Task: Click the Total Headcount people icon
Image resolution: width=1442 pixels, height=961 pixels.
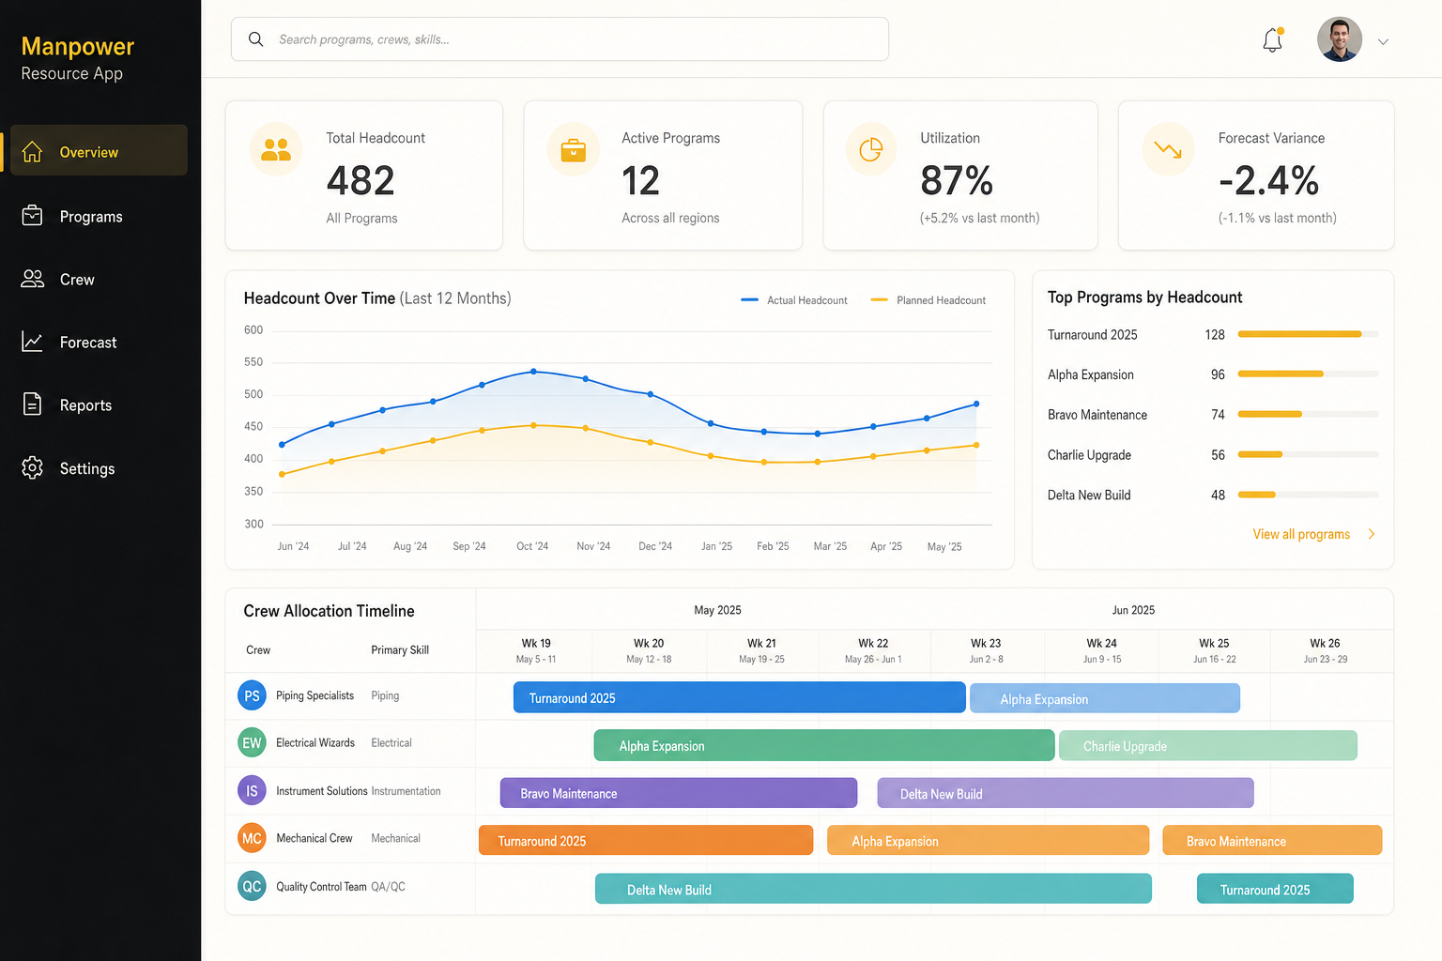Action: (x=276, y=149)
